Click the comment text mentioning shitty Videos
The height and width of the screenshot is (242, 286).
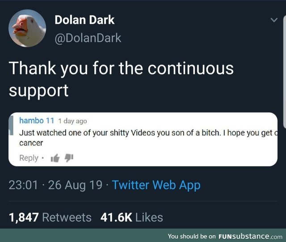tap(148, 138)
